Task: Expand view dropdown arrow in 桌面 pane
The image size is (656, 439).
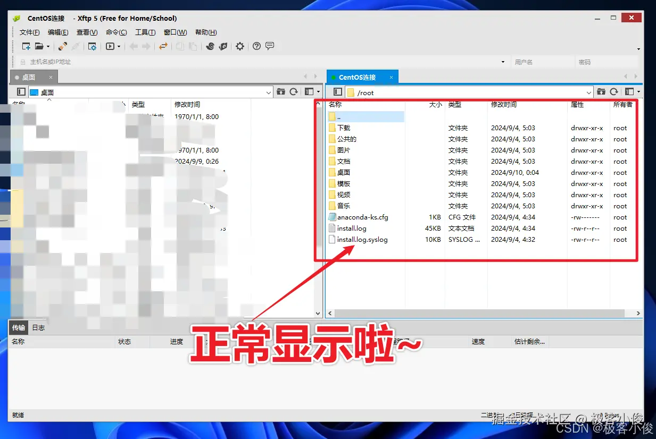Action: click(318, 92)
